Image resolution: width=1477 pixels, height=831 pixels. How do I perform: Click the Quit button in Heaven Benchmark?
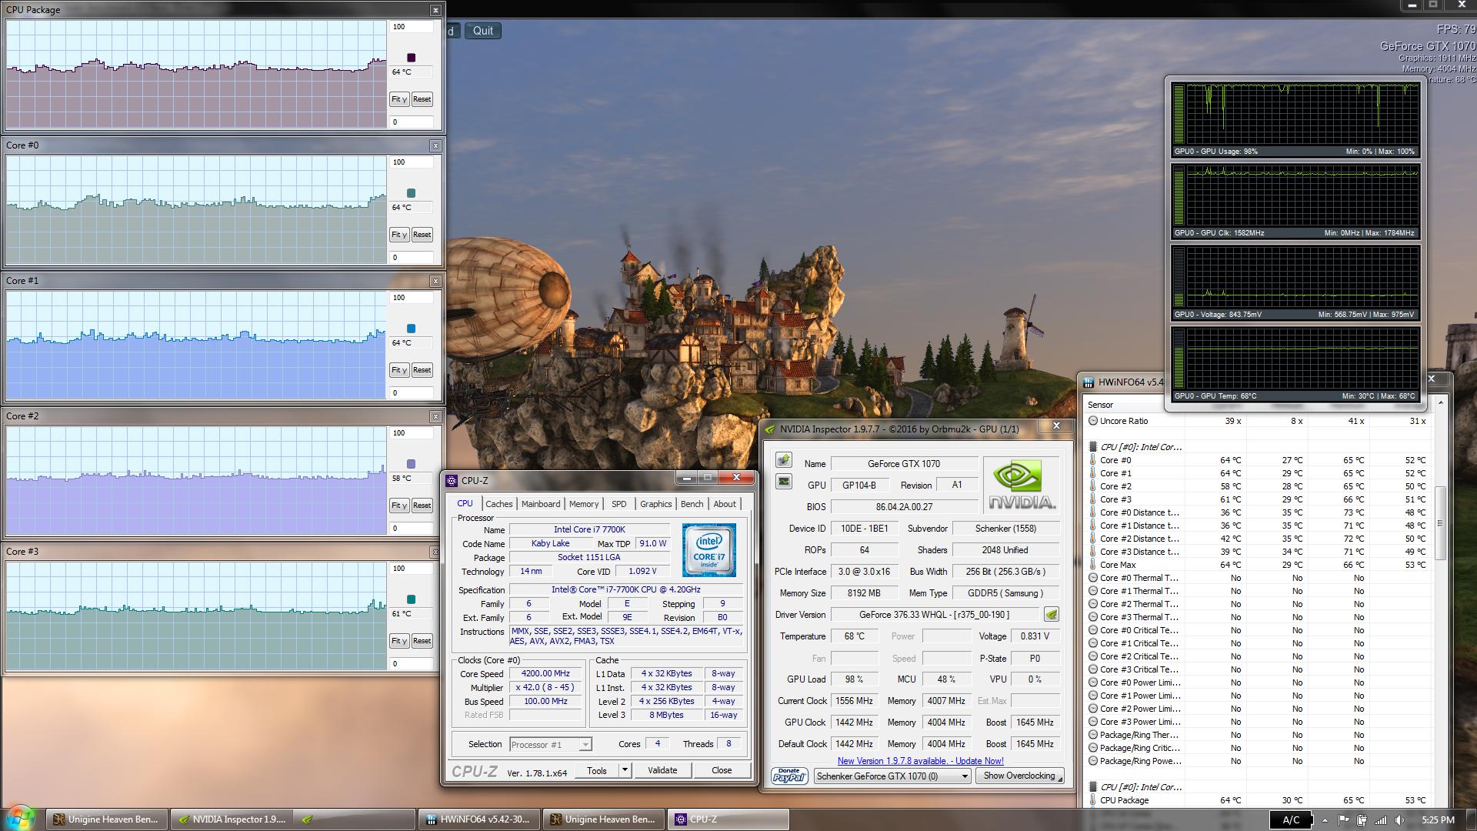point(483,31)
